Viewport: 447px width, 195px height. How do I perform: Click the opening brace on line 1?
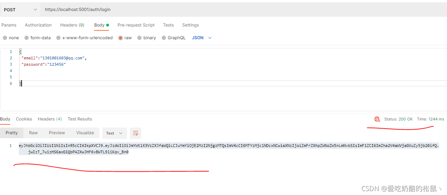tap(20, 52)
